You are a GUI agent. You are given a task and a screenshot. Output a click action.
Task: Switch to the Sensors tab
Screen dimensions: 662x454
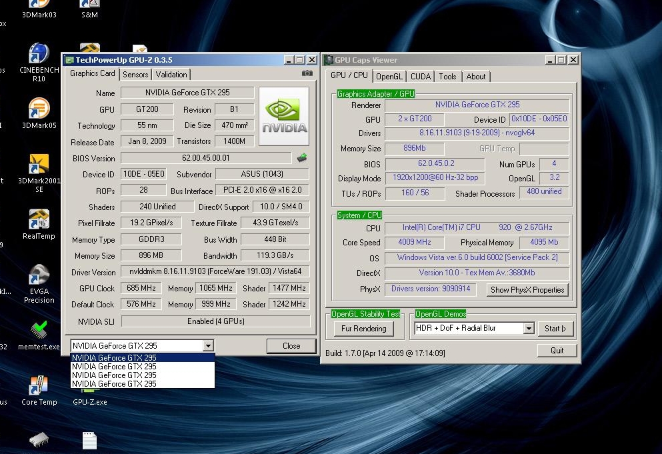point(135,75)
